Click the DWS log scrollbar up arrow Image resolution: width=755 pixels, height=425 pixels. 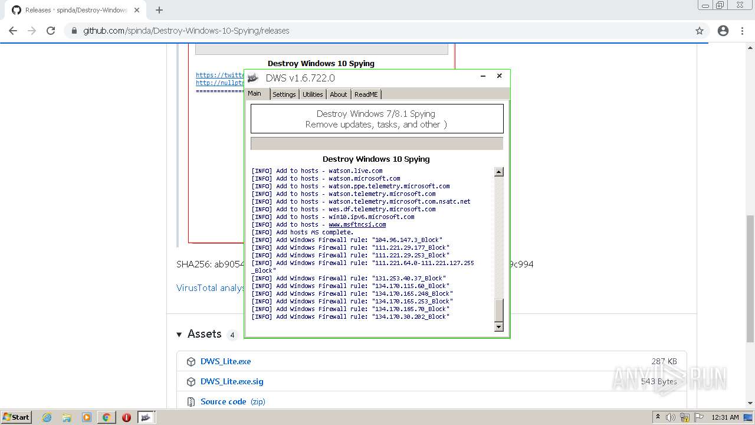(499, 172)
